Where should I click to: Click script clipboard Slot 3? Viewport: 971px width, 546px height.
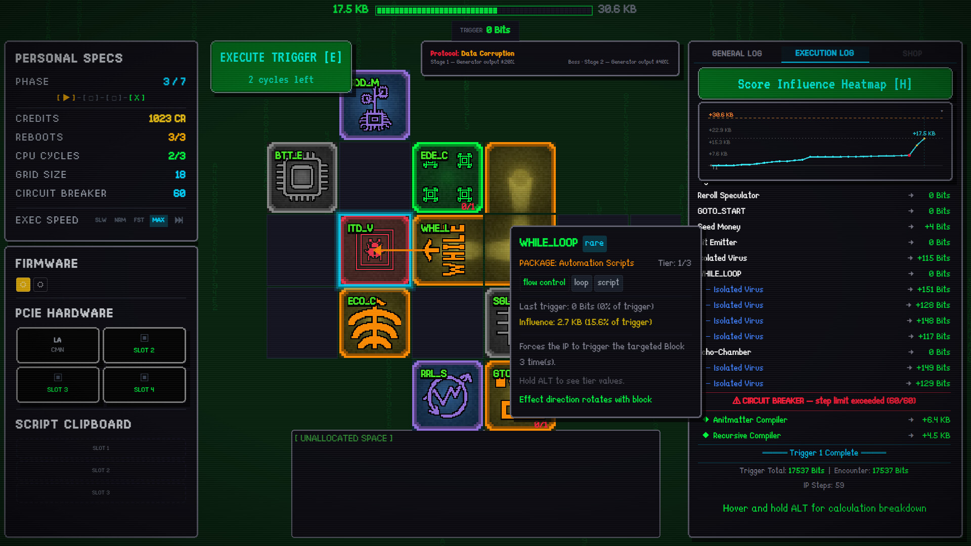click(x=101, y=492)
